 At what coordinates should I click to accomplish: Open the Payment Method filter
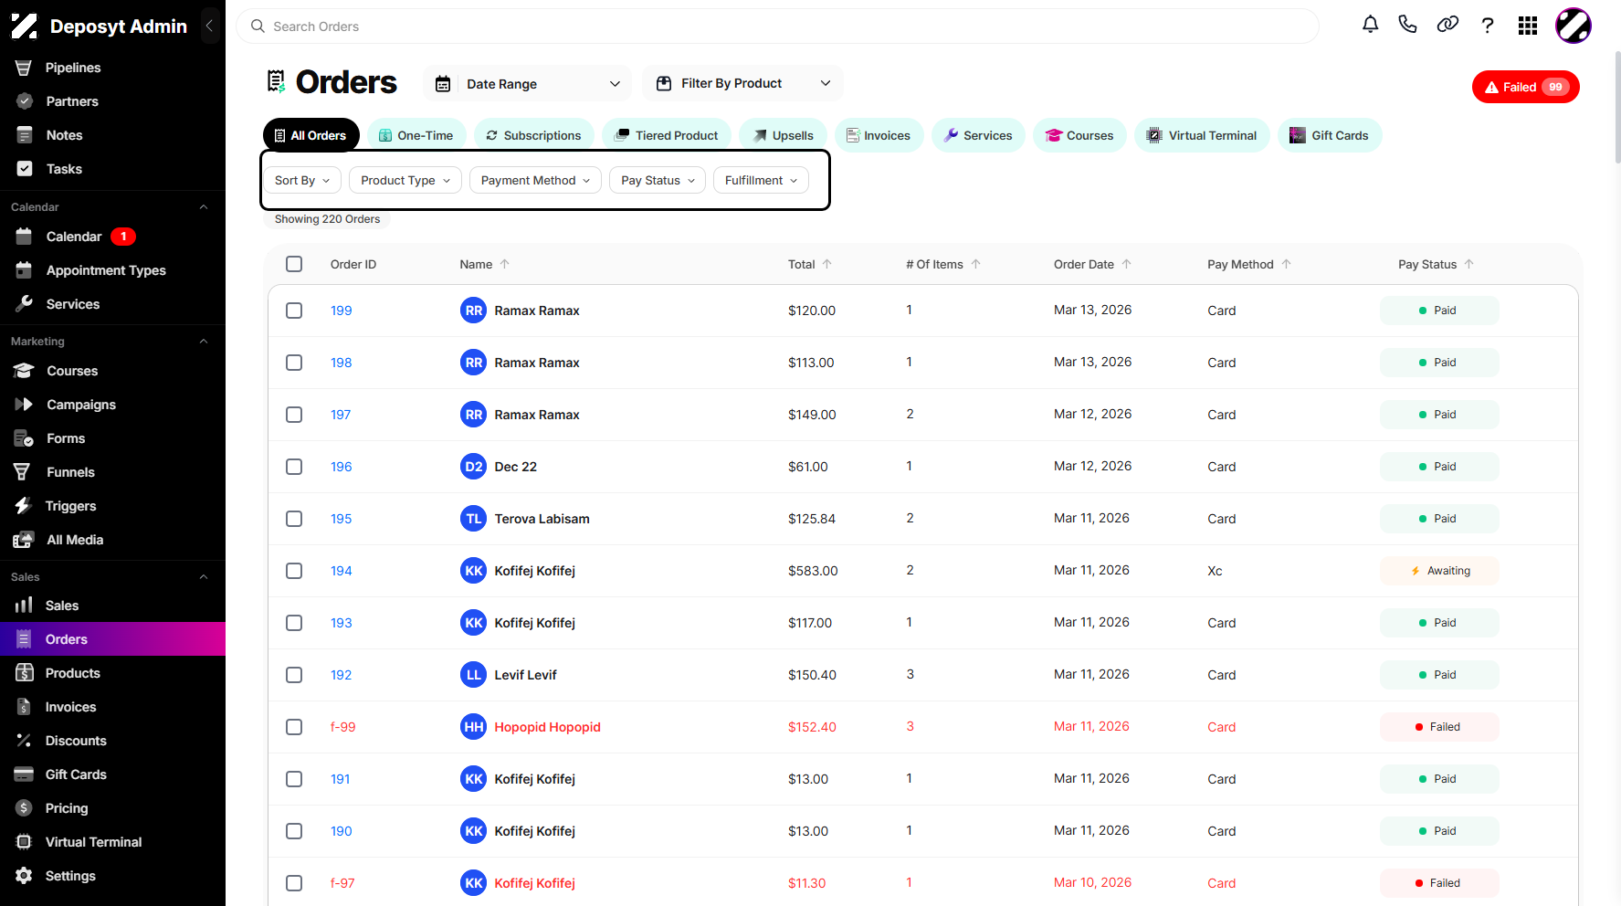535,180
